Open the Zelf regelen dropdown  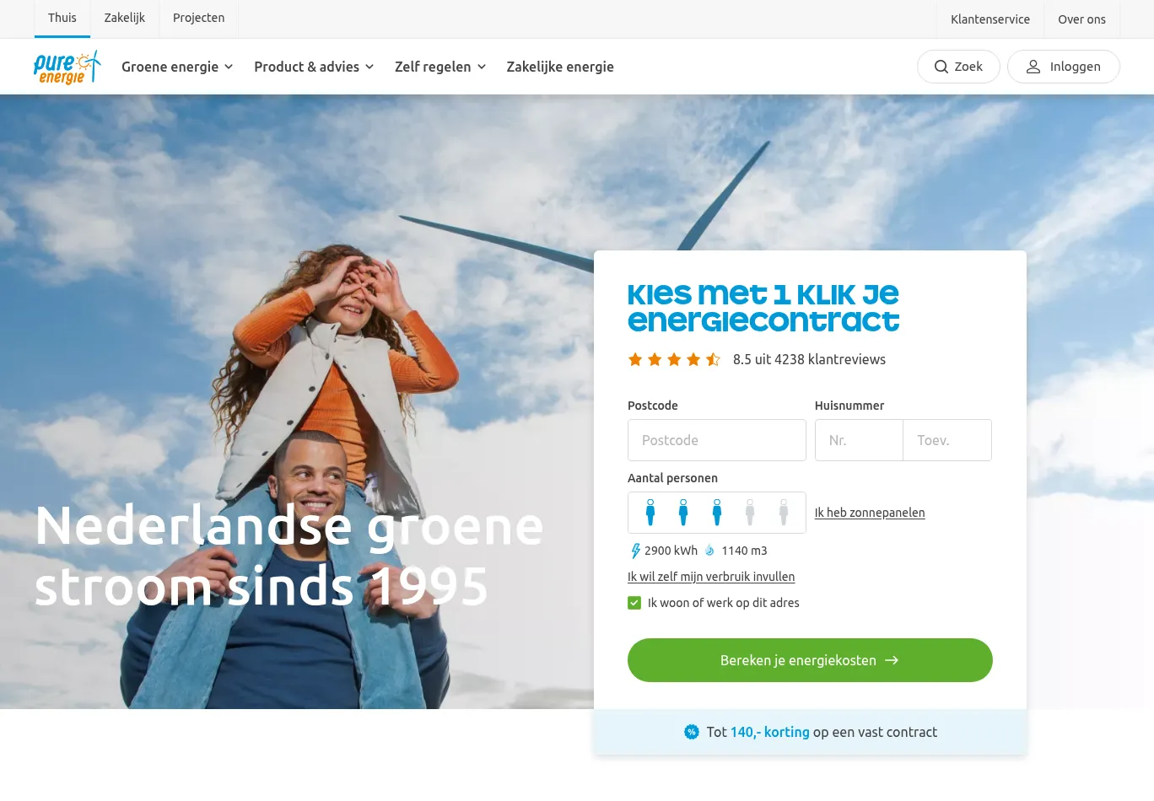tap(440, 67)
